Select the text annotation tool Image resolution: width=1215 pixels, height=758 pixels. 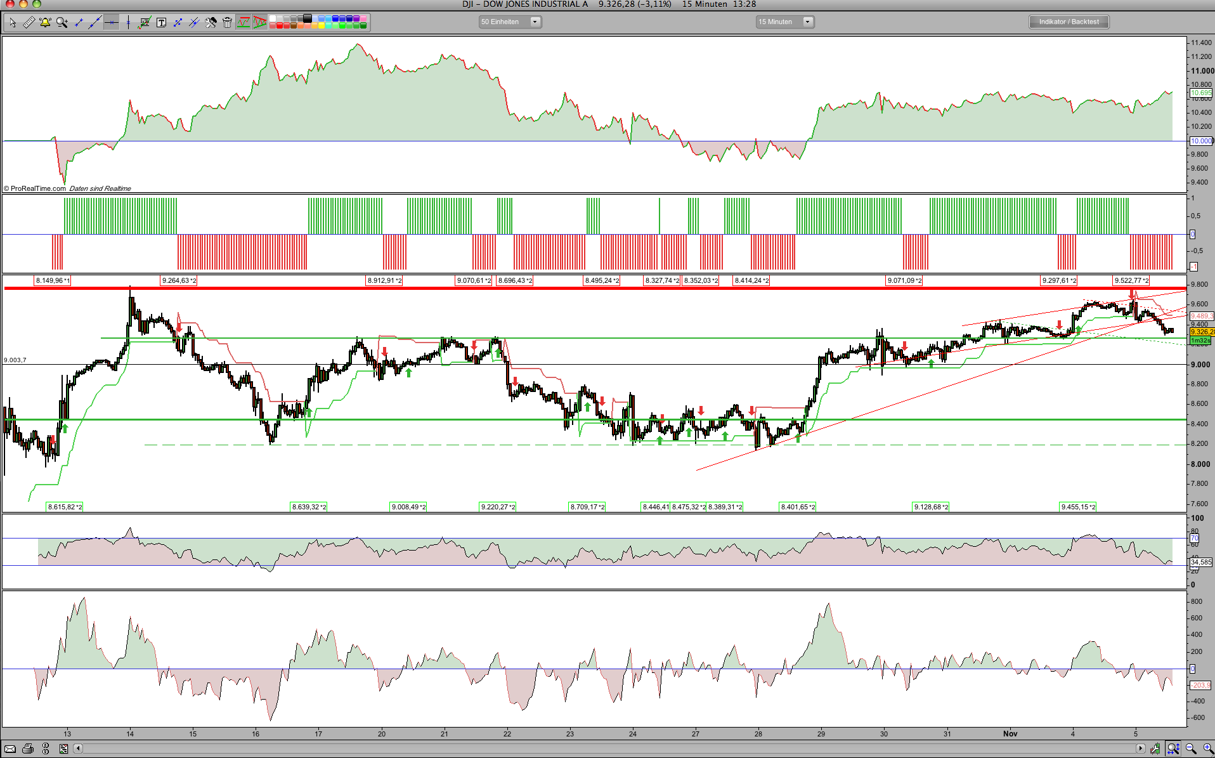coord(161,23)
